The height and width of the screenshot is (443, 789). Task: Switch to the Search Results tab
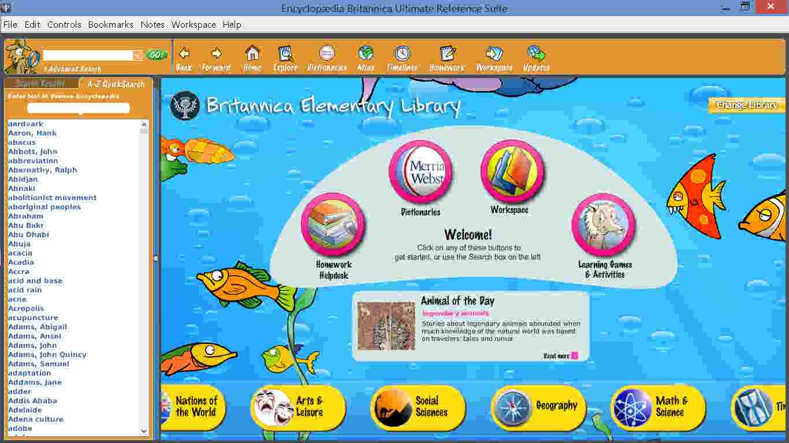pos(40,84)
